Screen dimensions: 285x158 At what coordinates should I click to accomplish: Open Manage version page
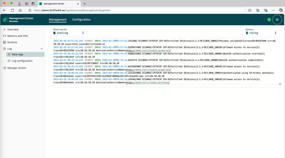17,68
